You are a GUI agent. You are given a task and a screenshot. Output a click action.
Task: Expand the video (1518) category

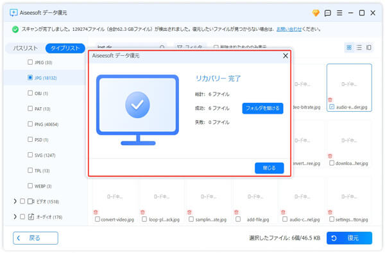[15, 202]
